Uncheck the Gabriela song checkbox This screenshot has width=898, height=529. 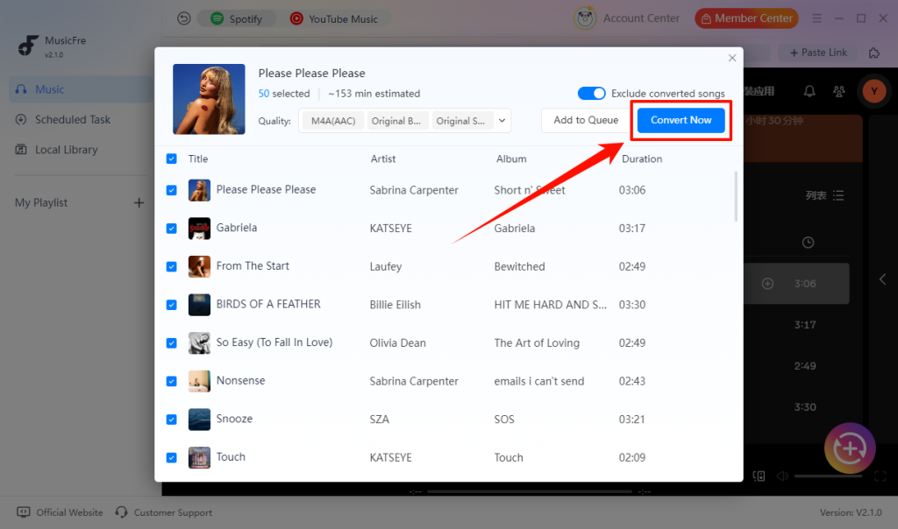click(x=171, y=229)
